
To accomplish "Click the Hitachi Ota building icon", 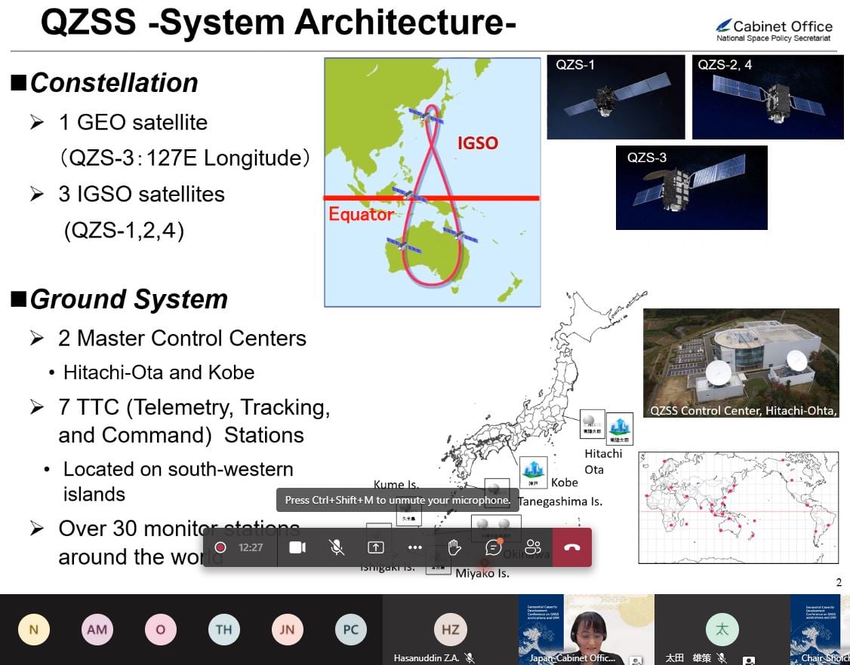I will click(618, 427).
